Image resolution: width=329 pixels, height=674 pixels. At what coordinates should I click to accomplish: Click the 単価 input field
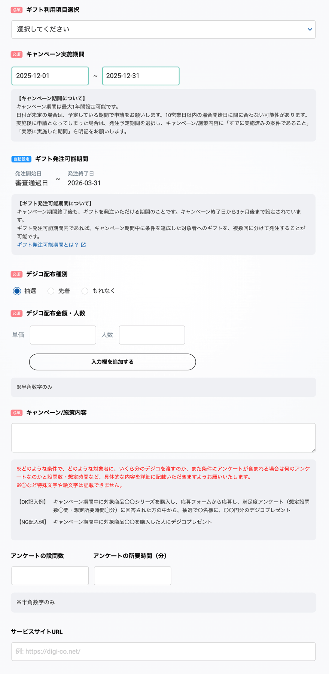click(63, 335)
